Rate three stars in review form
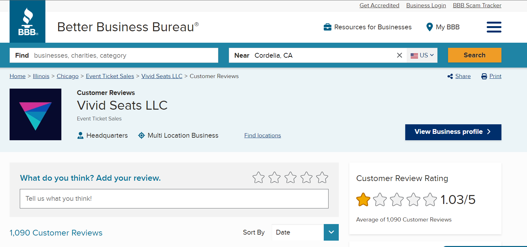 (291, 178)
